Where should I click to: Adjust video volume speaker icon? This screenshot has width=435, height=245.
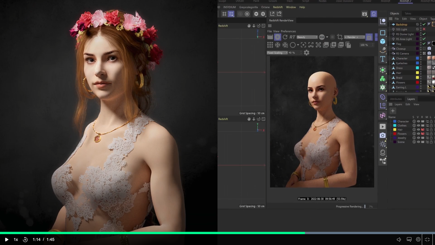click(x=399, y=240)
